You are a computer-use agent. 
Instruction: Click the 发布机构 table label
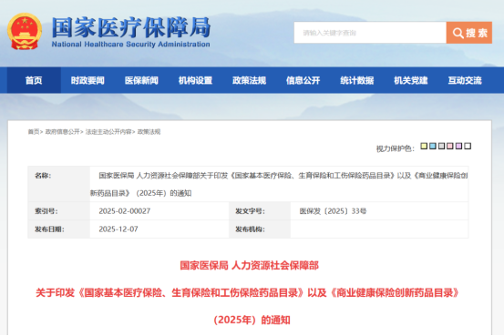pyautogui.click(x=250, y=229)
